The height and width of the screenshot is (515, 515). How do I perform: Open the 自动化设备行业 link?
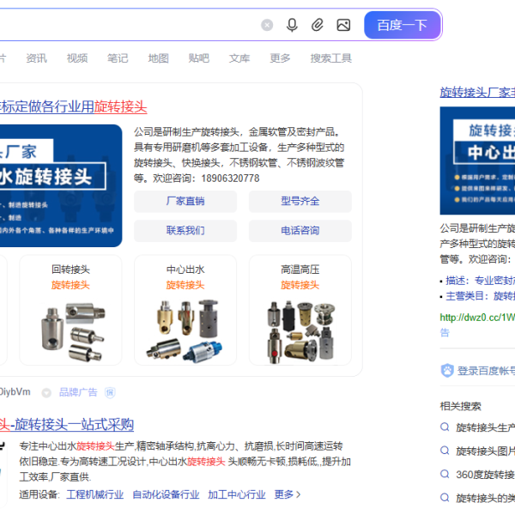(x=166, y=494)
